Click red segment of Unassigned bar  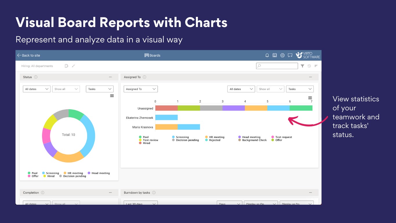[166, 108]
